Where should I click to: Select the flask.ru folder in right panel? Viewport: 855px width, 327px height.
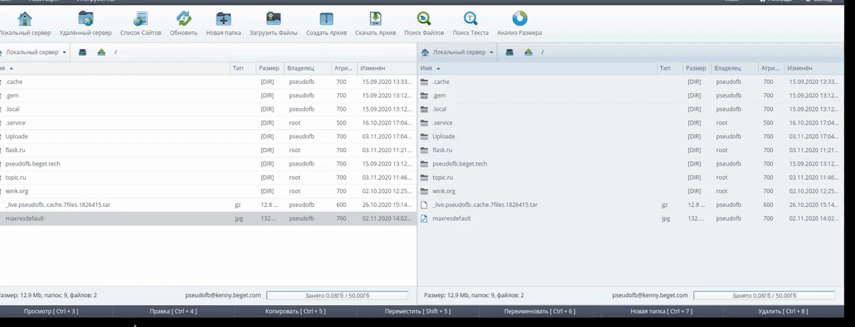(x=442, y=150)
